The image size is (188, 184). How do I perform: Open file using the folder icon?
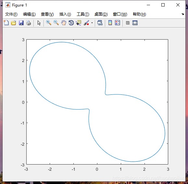(14, 23)
